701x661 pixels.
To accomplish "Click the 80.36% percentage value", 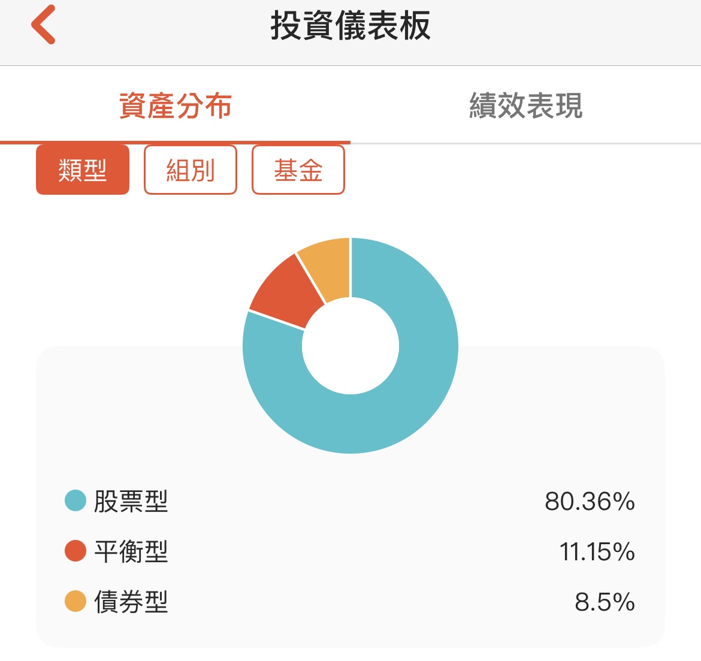I will [591, 502].
